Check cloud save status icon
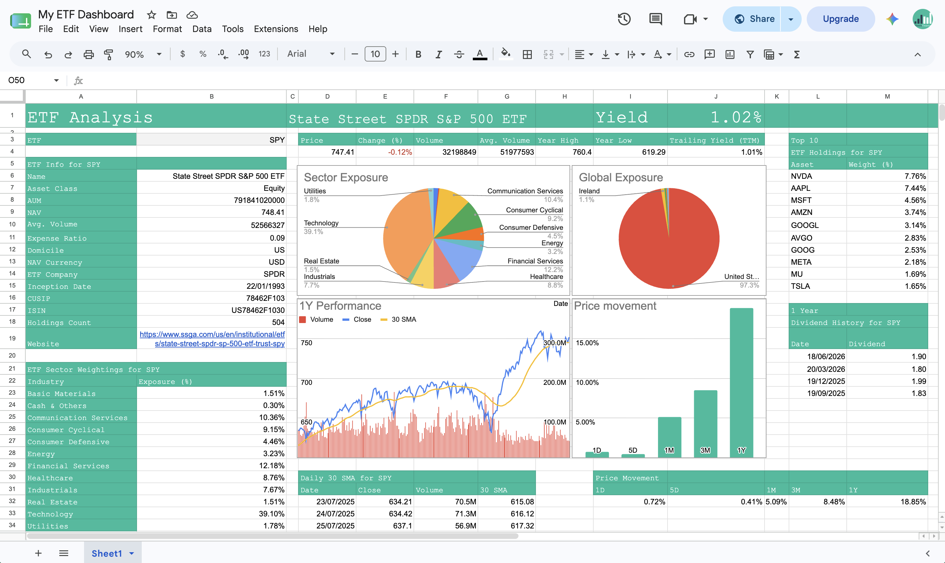 [192, 15]
